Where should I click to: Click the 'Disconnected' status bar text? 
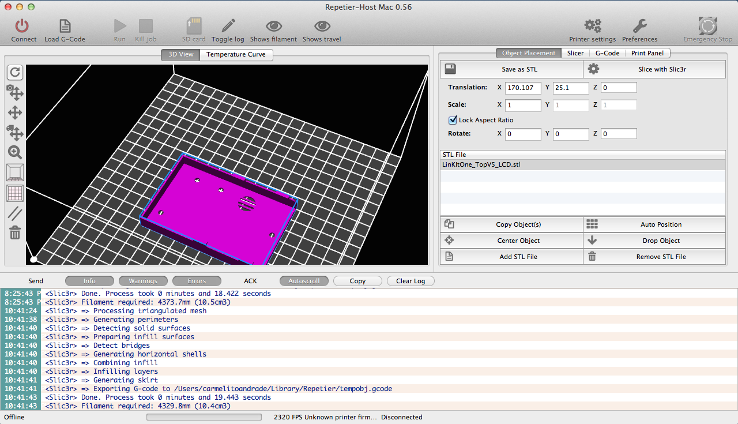401,417
